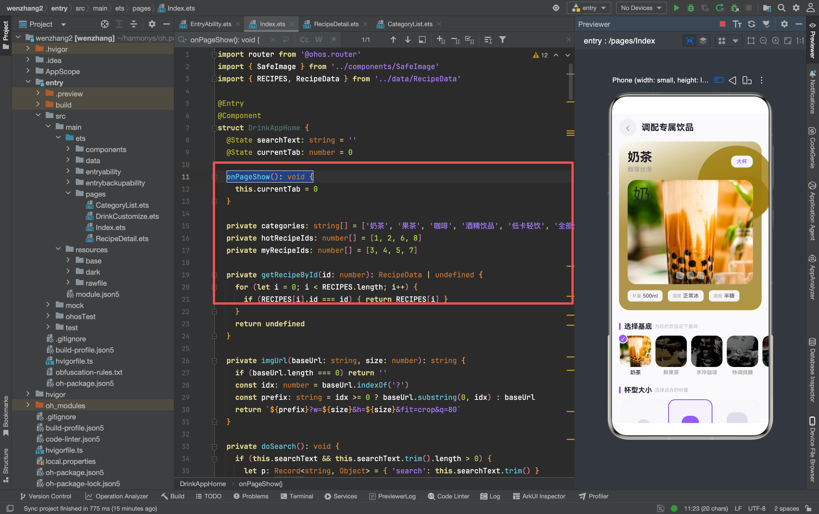Click LF line separator in status bar

coord(738,508)
